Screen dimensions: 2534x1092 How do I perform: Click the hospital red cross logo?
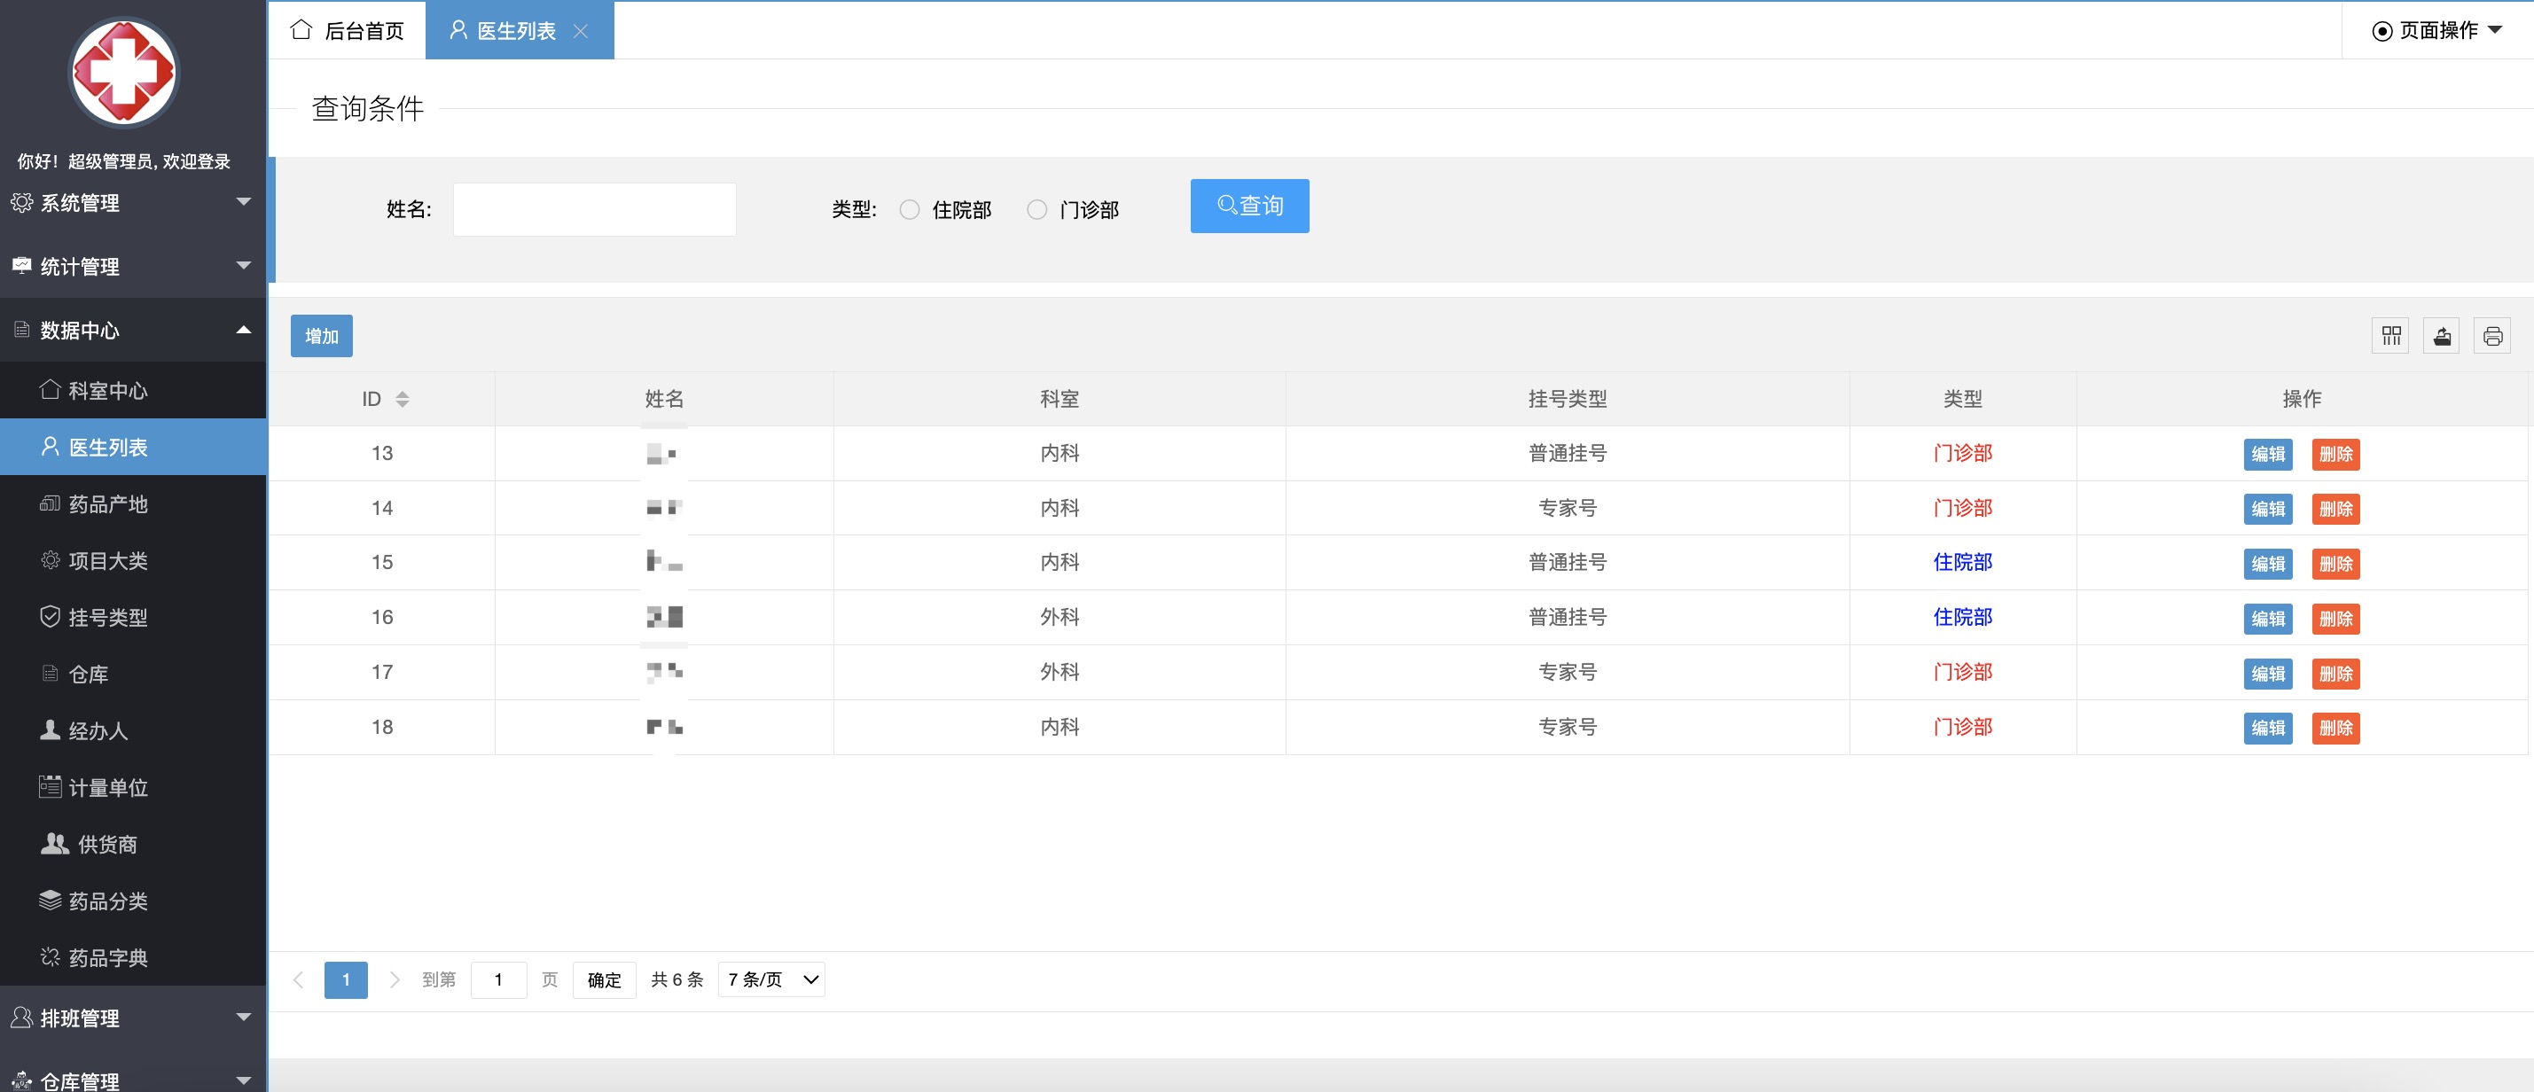[x=124, y=73]
